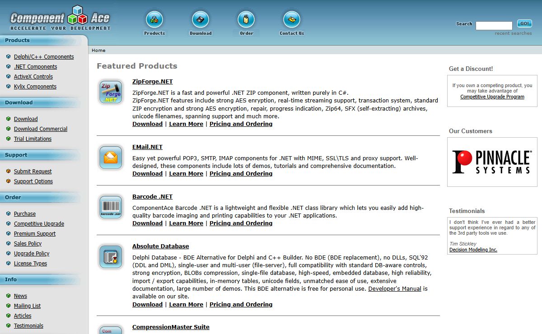Open Trial Limitations in the sidebar
The width and height of the screenshot is (542, 334).
click(x=33, y=139)
